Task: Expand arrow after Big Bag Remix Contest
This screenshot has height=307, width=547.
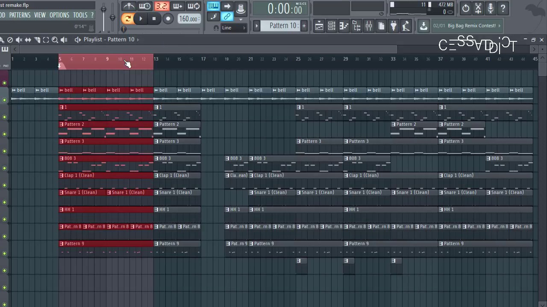Action: [x=500, y=26]
